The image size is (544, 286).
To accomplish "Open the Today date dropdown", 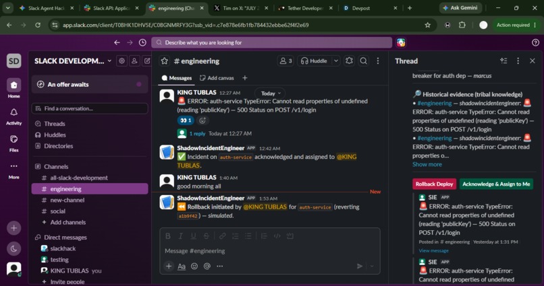I will [271, 94].
